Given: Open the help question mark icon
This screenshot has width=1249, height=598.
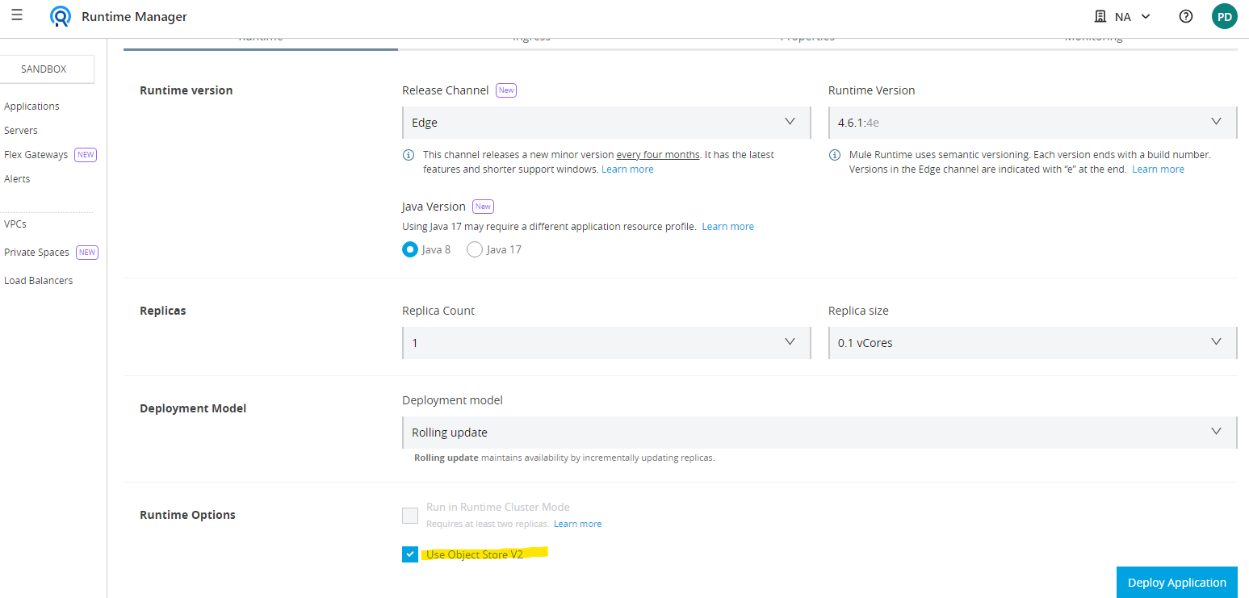Looking at the screenshot, I should 1185,16.
